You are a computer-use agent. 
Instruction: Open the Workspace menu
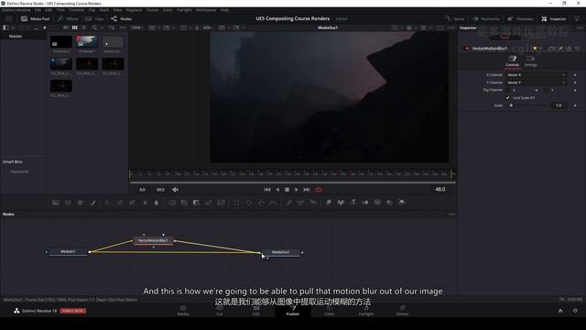coord(206,10)
